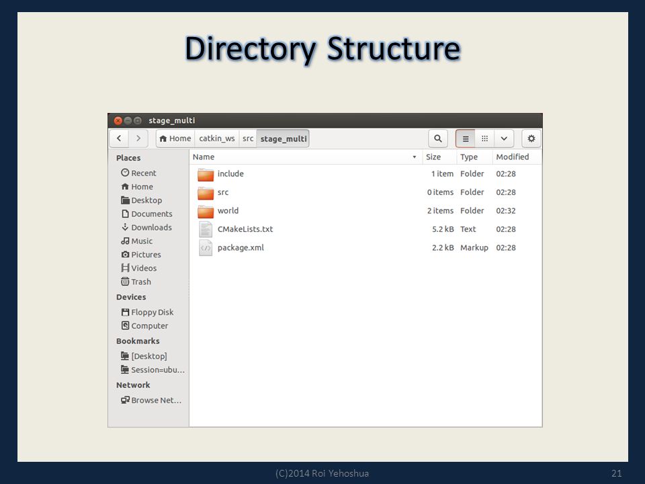This screenshot has width=645, height=484.
Task: Select the world folder icon
Action: pyautogui.click(x=206, y=211)
